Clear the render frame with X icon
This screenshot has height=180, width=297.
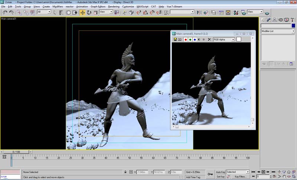click(x=209, y=39)
